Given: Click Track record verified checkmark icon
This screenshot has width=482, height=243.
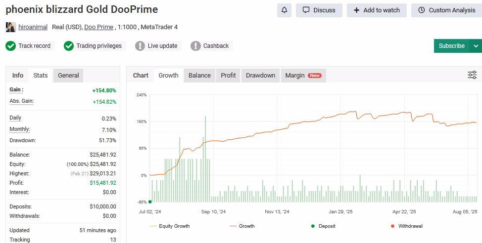Looking at the screenshot, I should click(10, 46).
